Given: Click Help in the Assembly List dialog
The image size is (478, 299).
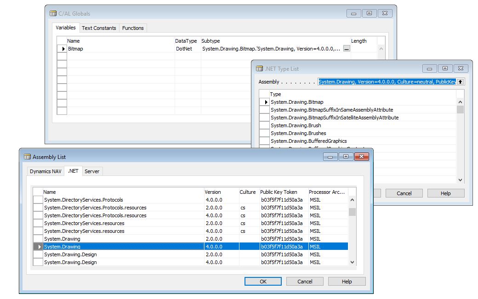Looking at the screenshot, I should (347, 282).
